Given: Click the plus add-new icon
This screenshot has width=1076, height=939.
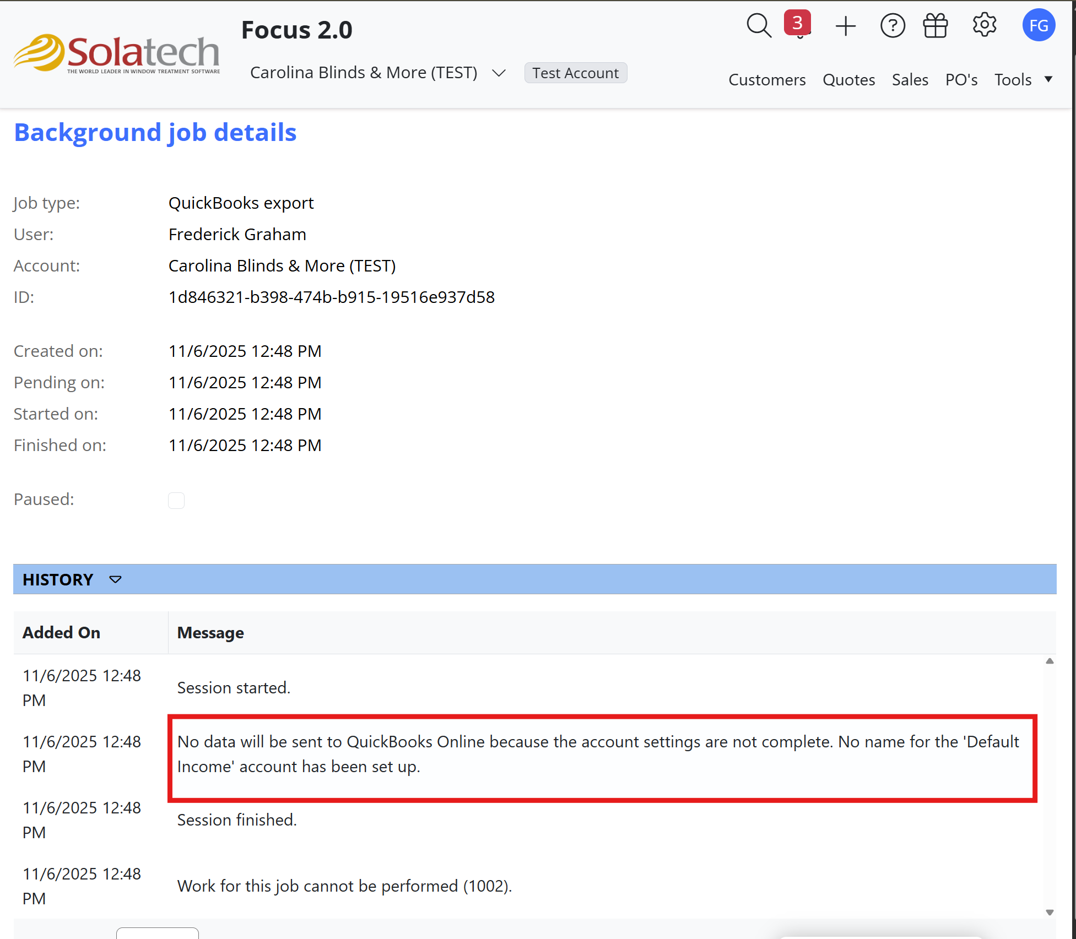Looking at the screenshot, I should [x=845, y=26].
